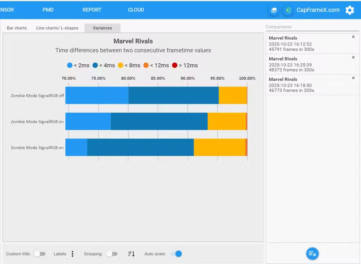
Task: Click the green login icon
Action: (x=288, y=10)
